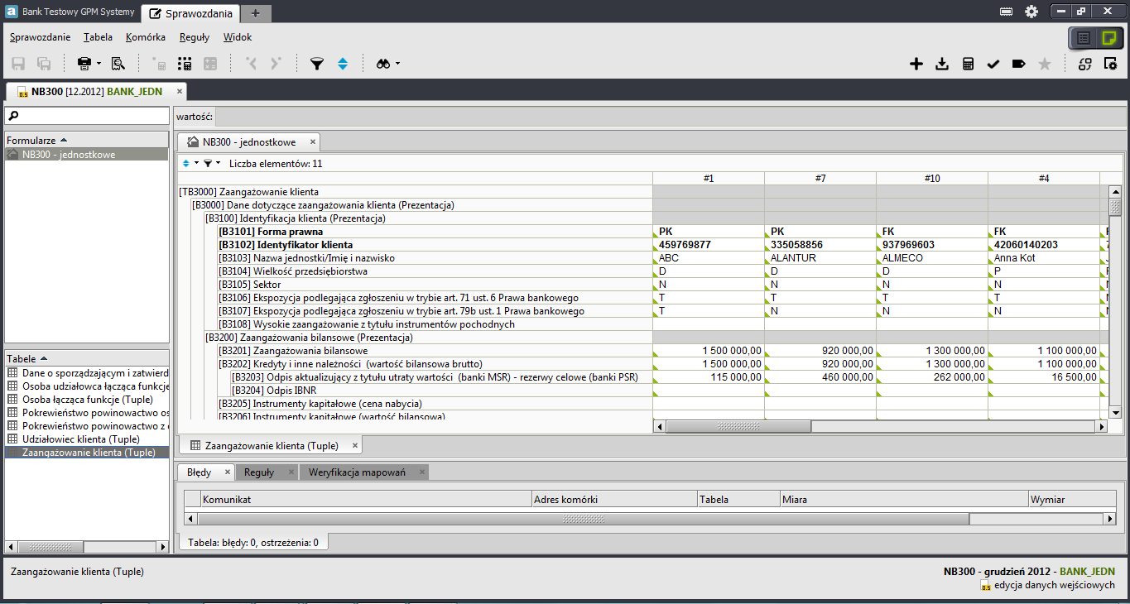Click the Adres komórki column header
The image size is (1130, 604).
click(x=614, y=499)
